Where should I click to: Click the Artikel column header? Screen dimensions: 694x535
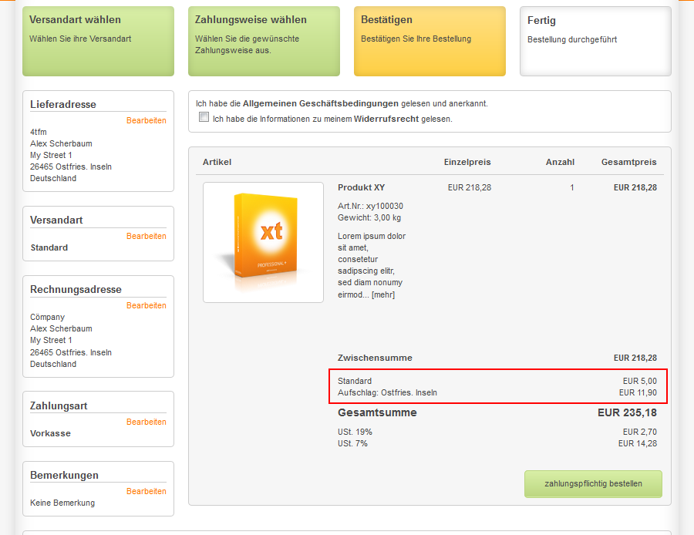pyautogui.click(x=217, y=162)
